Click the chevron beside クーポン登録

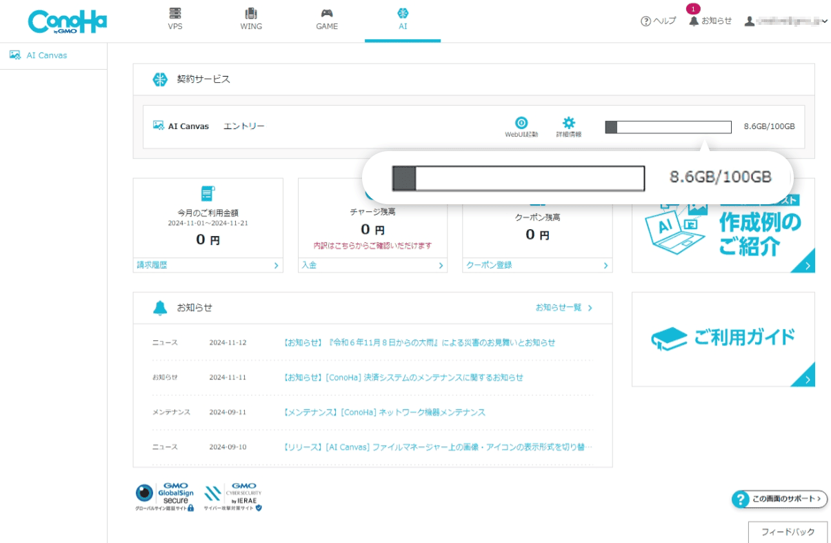click(x=605, y=266)
